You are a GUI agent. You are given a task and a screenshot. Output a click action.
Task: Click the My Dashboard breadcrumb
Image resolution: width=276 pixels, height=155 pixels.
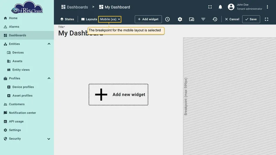tap(115, 7)
